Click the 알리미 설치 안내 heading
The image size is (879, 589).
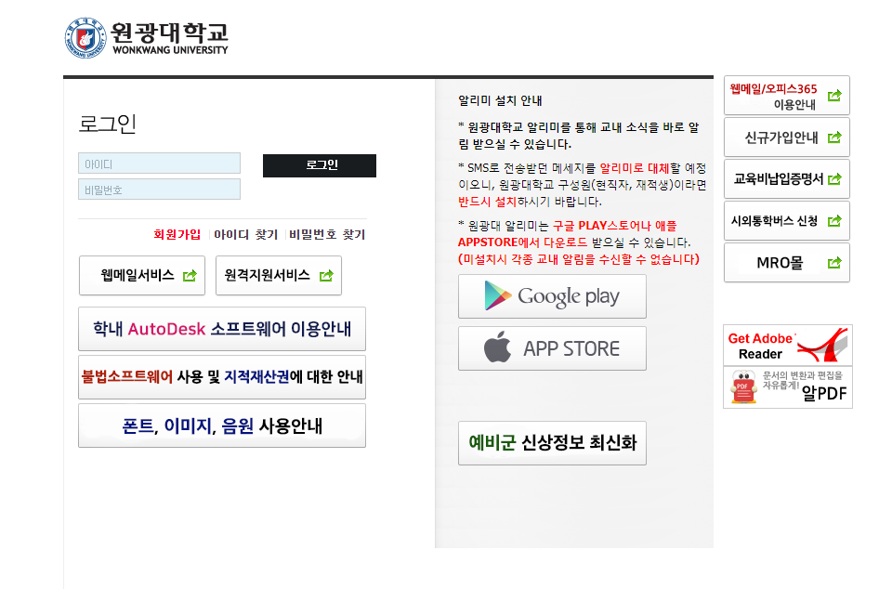pos(500,100)
